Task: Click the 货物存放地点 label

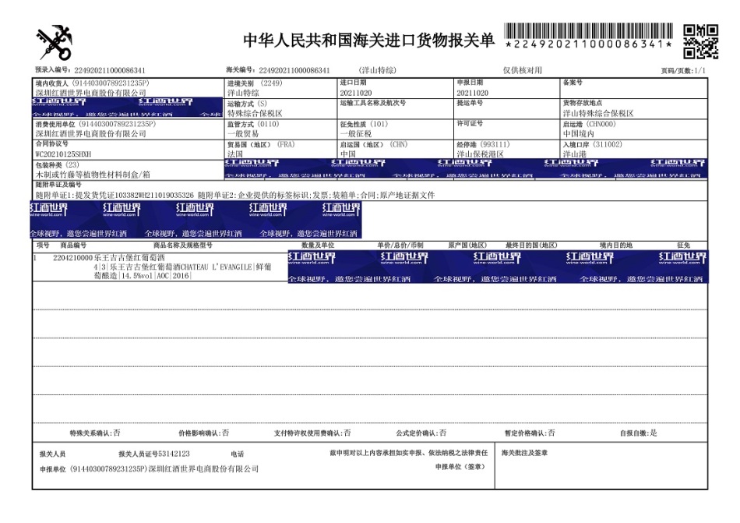Action: point(583,103)
